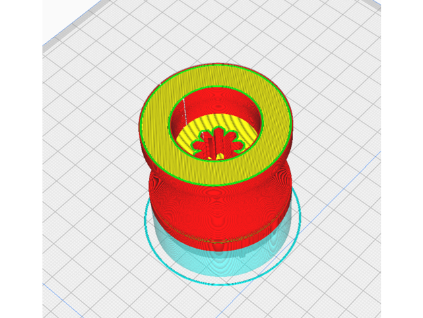Click the empty build plate grid behind model
423x318 pixels.
[x=222, y=34]
